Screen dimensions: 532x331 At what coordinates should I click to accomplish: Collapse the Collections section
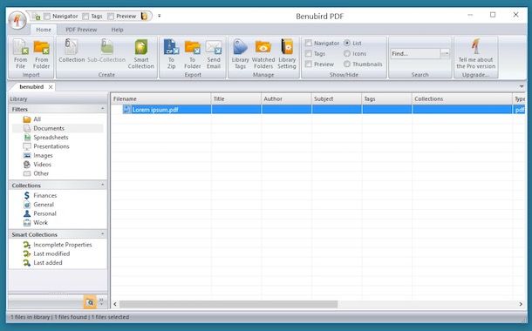click(x=102, y=185)
